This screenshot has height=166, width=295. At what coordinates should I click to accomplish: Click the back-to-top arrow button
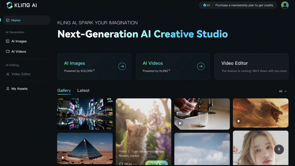(x=279, y=150)
